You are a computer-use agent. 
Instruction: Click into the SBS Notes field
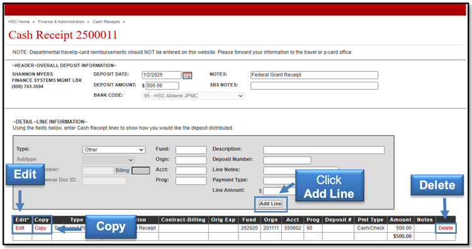click(314, 86)
